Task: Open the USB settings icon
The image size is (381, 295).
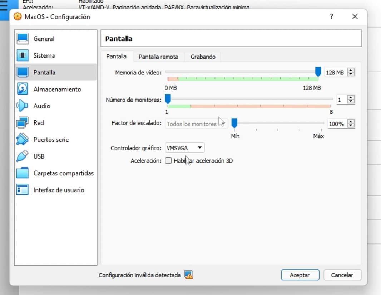Action: pyautogui.click(x=23, y=156)
